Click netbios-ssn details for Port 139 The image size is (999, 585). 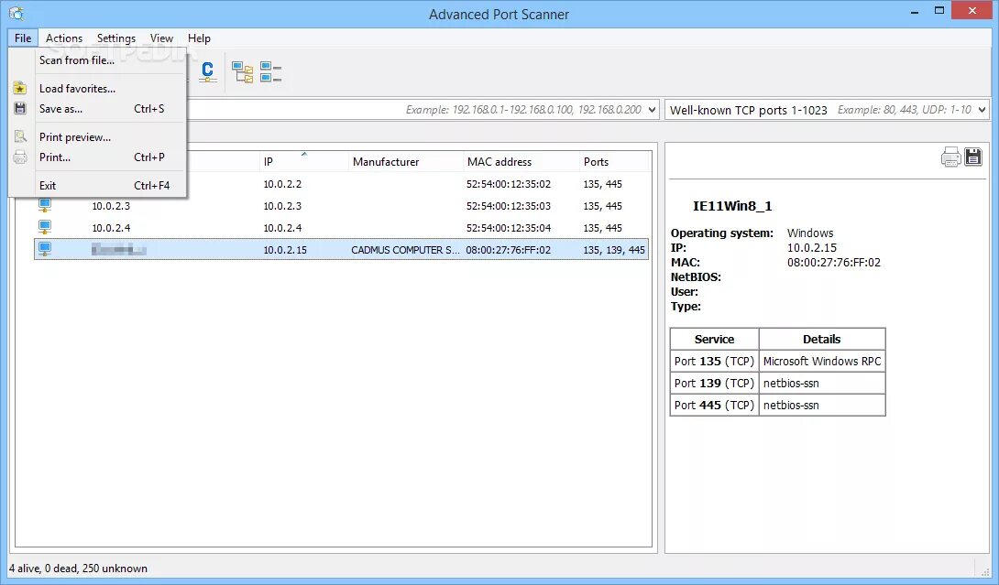click(822, 384)
